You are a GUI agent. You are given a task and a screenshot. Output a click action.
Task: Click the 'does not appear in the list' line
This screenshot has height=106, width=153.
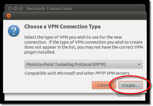[84, 47]
